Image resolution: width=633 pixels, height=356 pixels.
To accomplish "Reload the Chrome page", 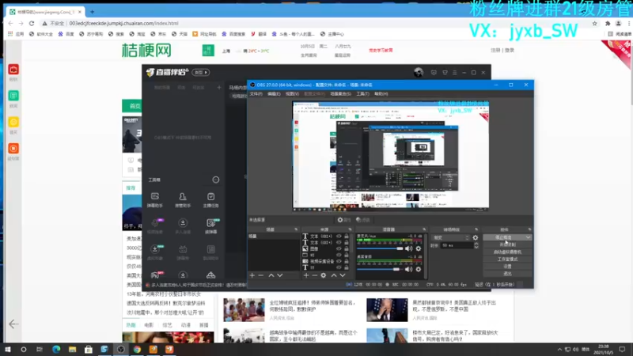I will (32, 24).
